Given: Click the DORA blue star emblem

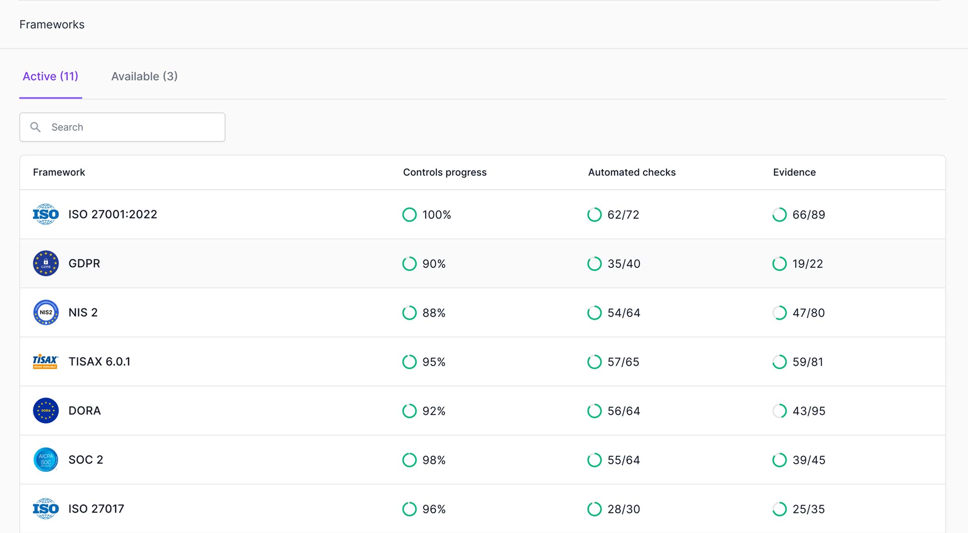Looking at the screenshot, I should (45, 411).
